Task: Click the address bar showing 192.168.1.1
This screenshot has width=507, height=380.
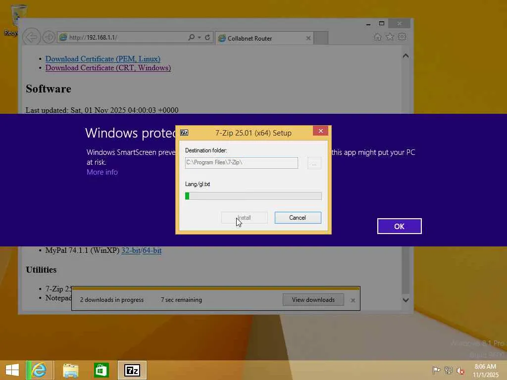Action: point(123,38)
